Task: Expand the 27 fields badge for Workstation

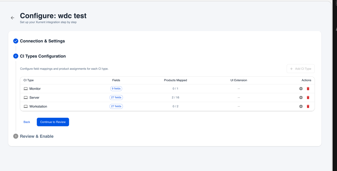Action: click(116, 106)
